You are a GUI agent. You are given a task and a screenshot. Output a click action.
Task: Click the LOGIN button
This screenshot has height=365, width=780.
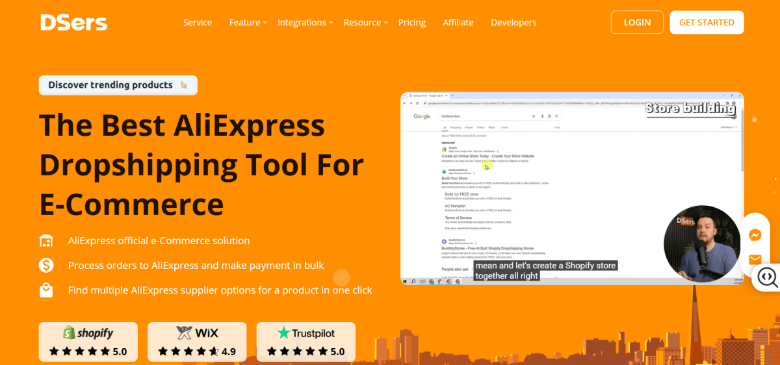[x=637, y=22]
